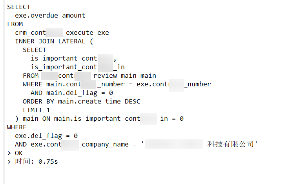
Task: Click the FROM keyword preceding crm_cont table
Action: point(15,24)
